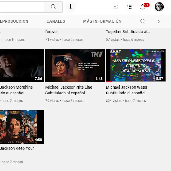The height and width of the screenshot is (171, 171).
Task: Click '824 vistas • hace 7 meses' text
Action: point(126,101)
